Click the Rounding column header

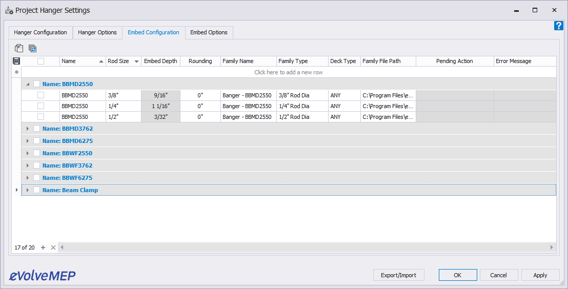[200, 61]
